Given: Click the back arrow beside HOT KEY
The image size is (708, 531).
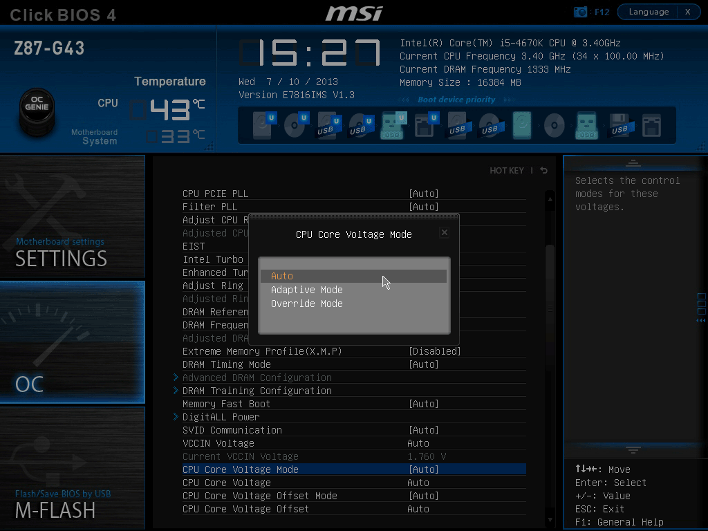Looking at the screenshot, I should point(544,171).
